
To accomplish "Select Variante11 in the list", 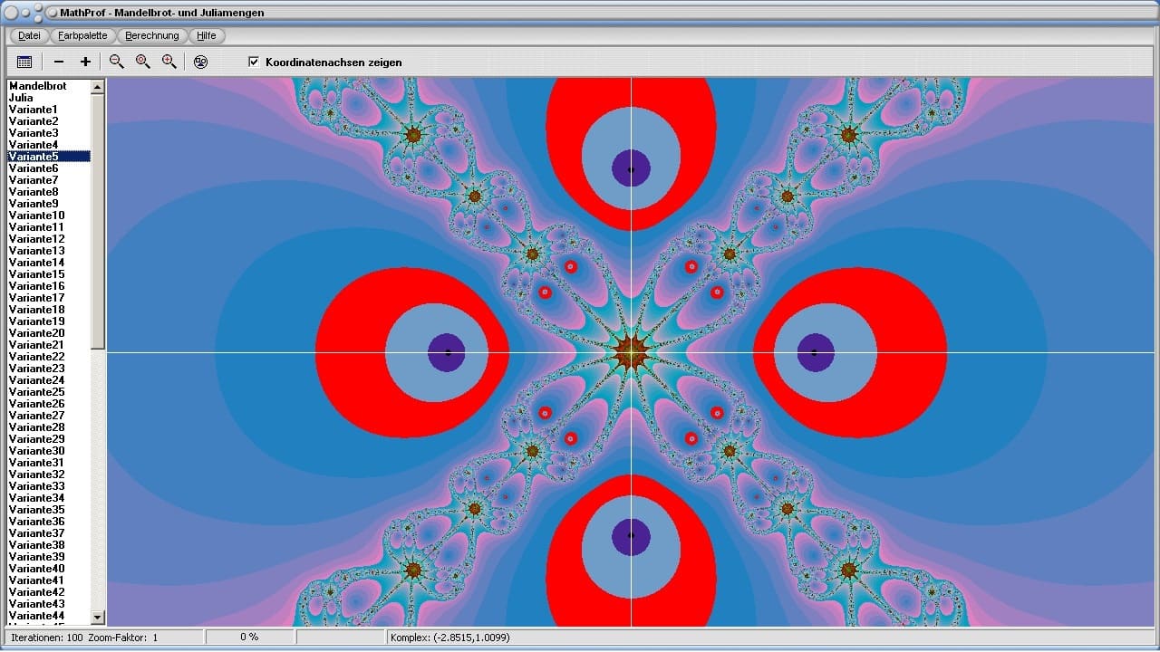I will 36,227.
